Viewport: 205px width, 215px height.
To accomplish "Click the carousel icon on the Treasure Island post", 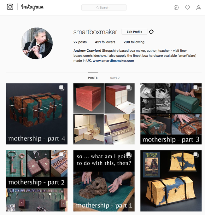I will [x=196, y=155].
